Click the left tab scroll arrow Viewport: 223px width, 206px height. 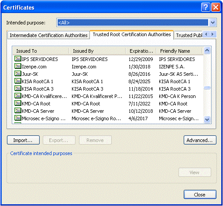(206, 34)
